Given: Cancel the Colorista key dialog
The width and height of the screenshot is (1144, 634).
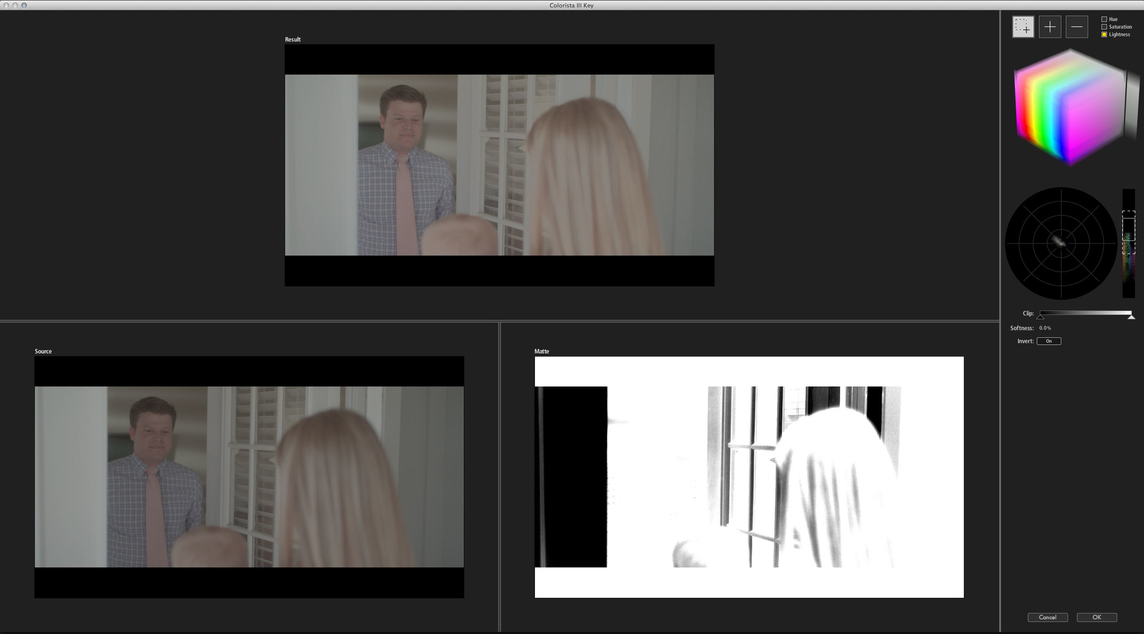Looking at the screenshot, I should (1047, 618).
